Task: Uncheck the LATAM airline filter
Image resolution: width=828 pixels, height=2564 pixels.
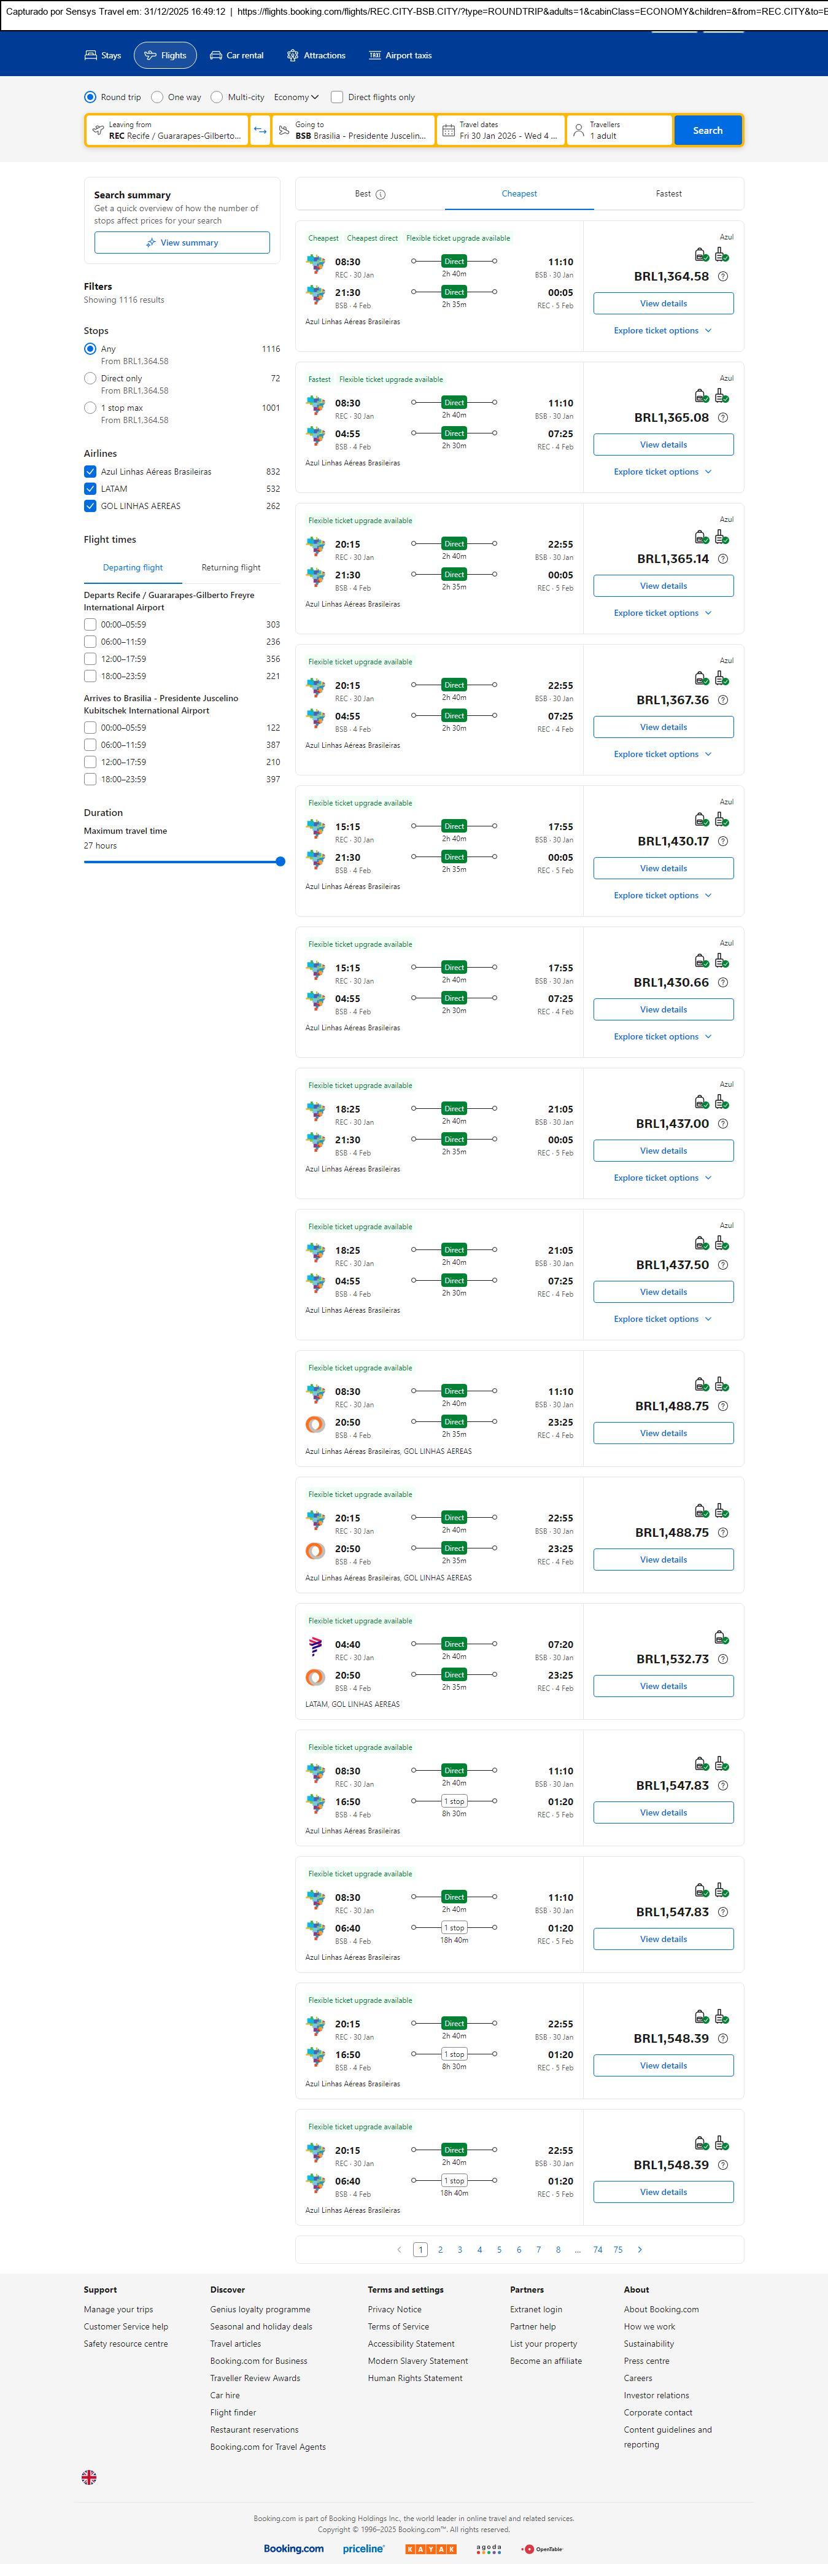Action: (91, 489)
